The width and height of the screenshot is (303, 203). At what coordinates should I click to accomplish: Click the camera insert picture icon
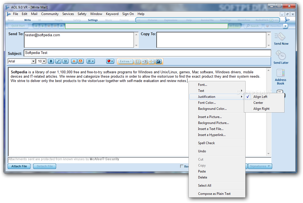(159, 61)
